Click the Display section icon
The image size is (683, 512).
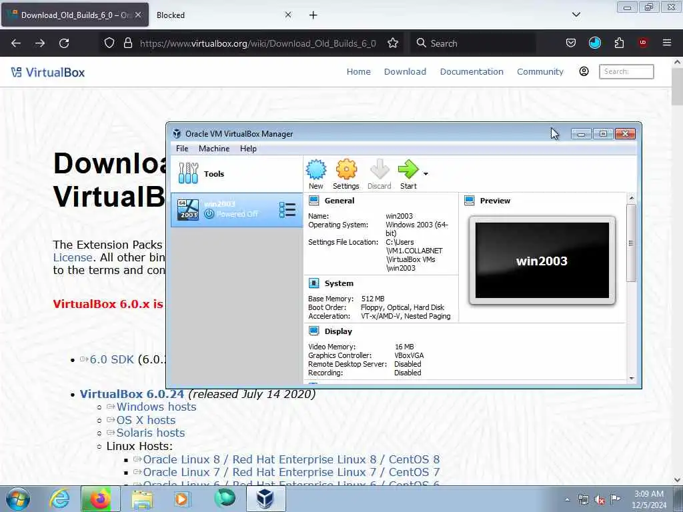pos(313,331)
